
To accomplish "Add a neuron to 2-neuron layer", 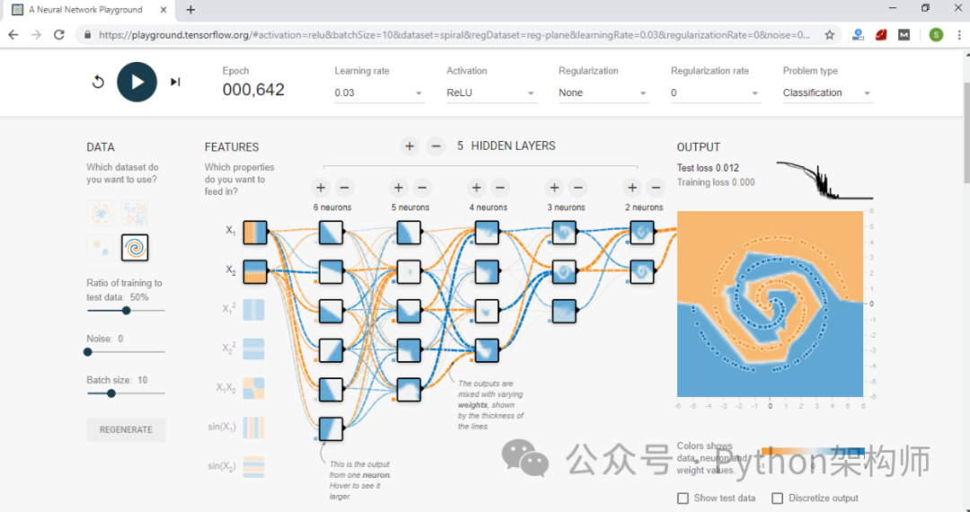I will tap(631, 188).
